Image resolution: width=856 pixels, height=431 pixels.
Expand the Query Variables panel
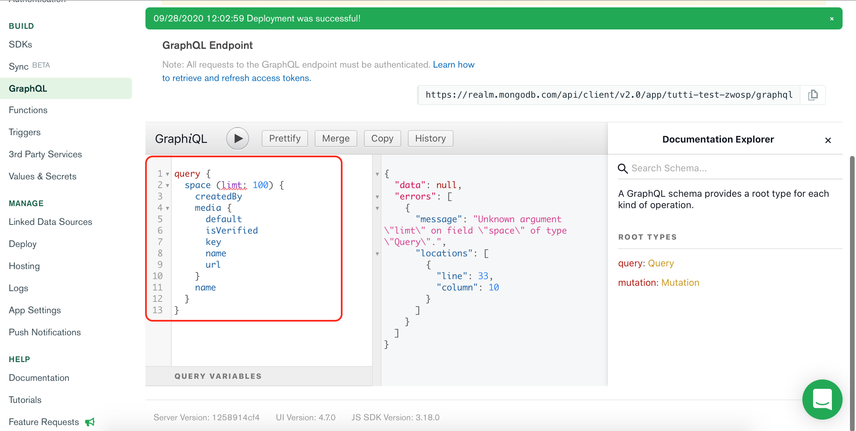pos(218,376)
